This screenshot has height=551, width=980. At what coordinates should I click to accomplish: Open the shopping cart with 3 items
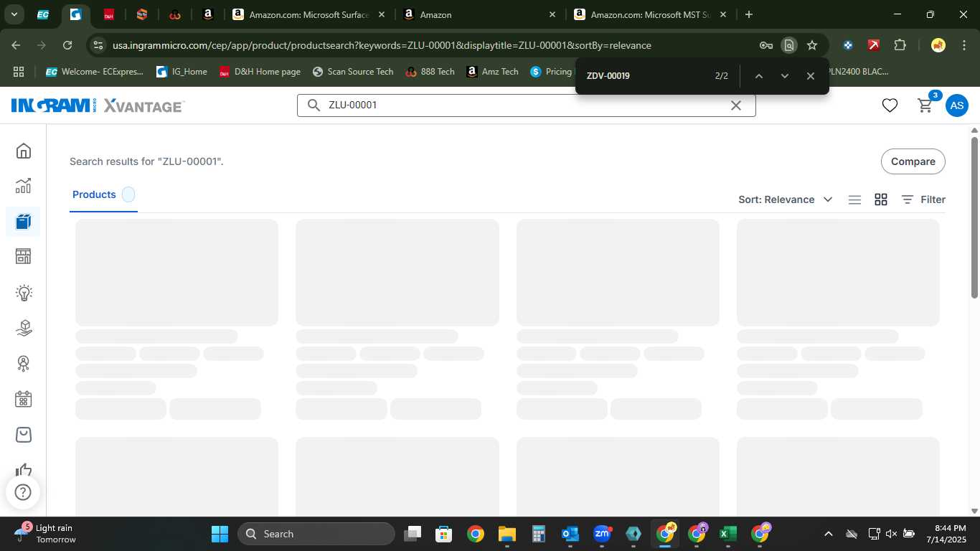925,105
